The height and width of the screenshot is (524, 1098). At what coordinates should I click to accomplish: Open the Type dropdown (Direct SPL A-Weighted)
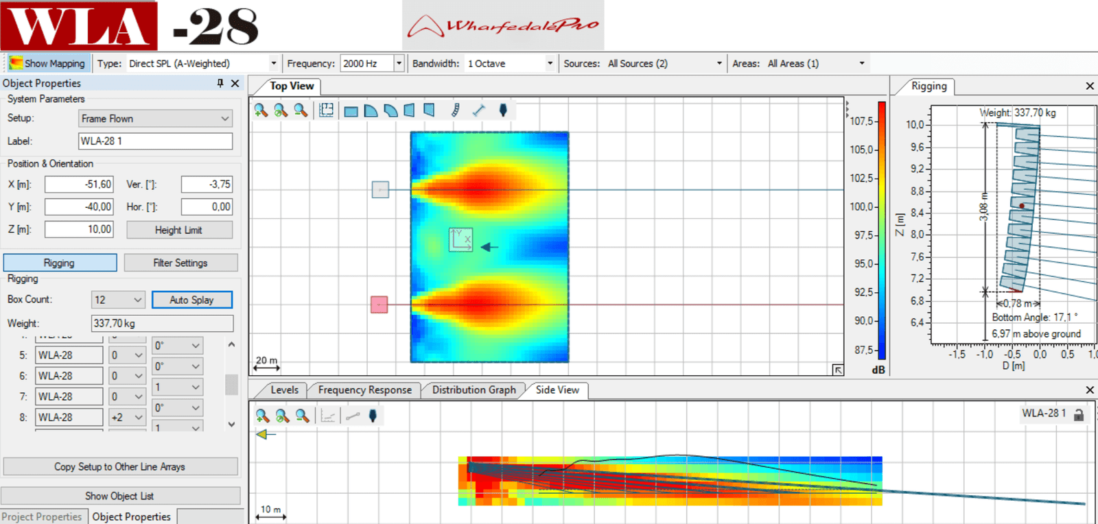[202, 63]
